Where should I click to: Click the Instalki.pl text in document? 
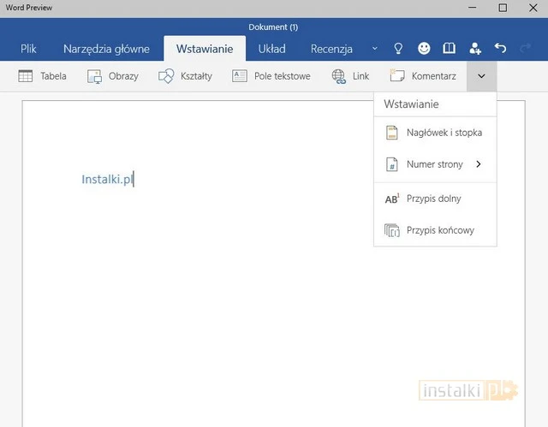pyautogui.click(x=107, y=179)
